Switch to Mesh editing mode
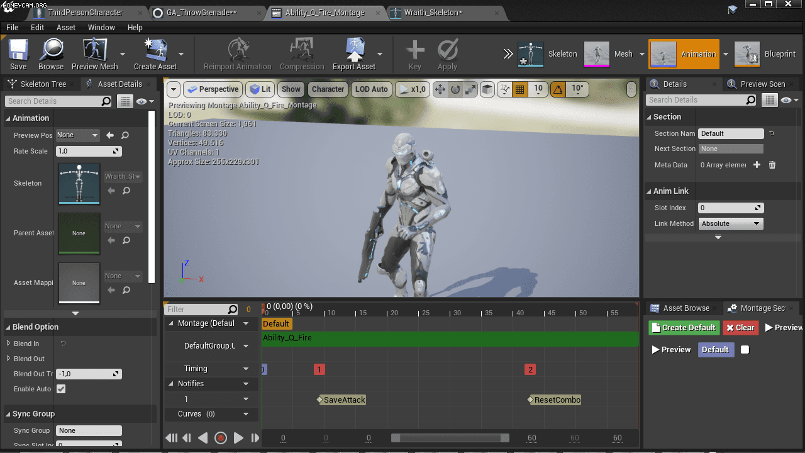805x453 pixels. 608,54
